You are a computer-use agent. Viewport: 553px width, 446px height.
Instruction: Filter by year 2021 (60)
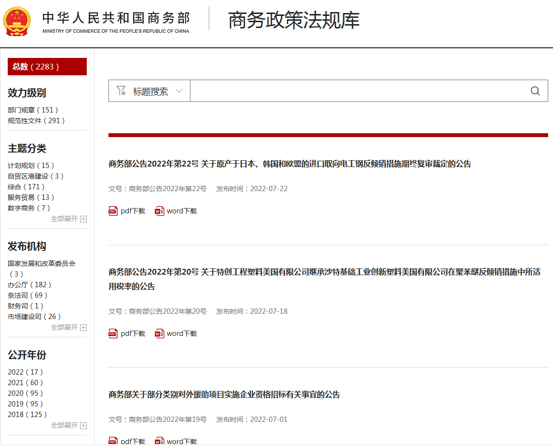coord(26,383)
